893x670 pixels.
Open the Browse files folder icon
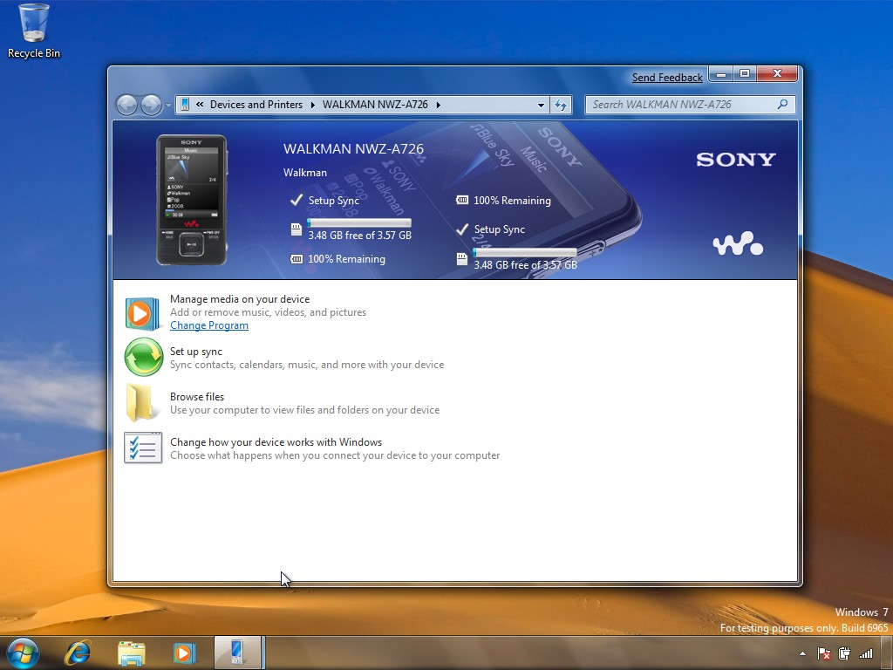click(x=140, y=403)
